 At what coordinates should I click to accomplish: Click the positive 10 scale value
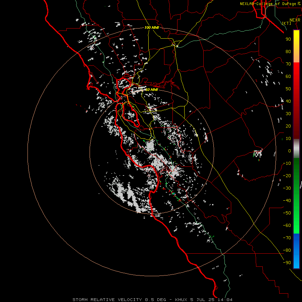click(x=288, y=139)
